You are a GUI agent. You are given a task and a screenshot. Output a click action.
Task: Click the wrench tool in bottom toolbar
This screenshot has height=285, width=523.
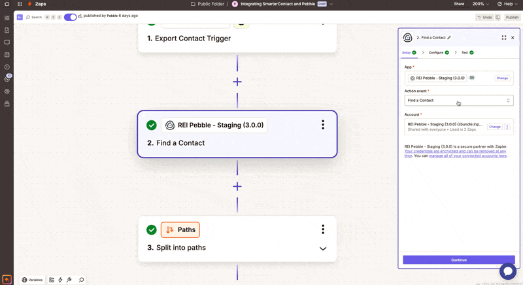click(x=69, y=280)
